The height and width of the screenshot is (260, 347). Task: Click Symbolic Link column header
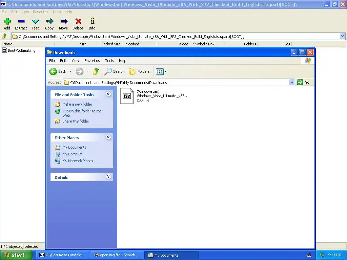click(207, 44)
